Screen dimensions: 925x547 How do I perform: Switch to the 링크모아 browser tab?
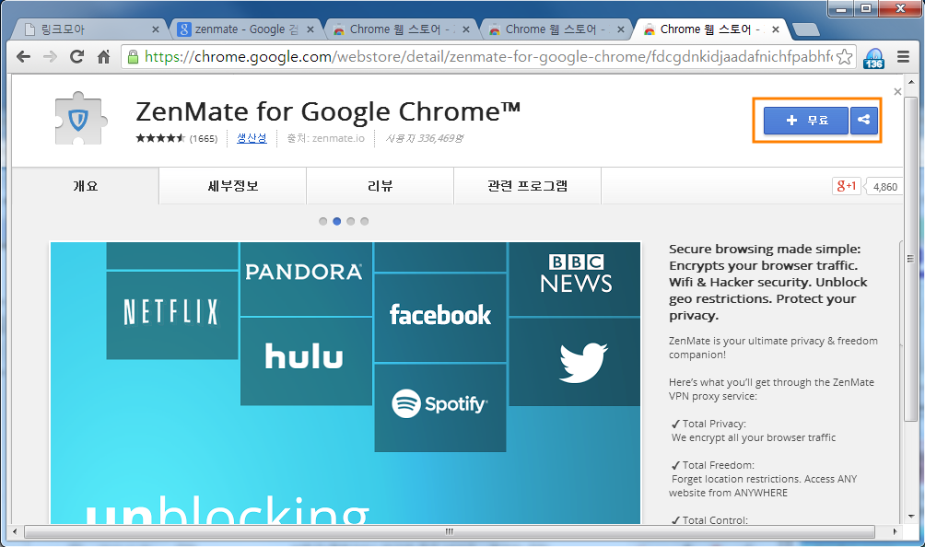point(88,29)
